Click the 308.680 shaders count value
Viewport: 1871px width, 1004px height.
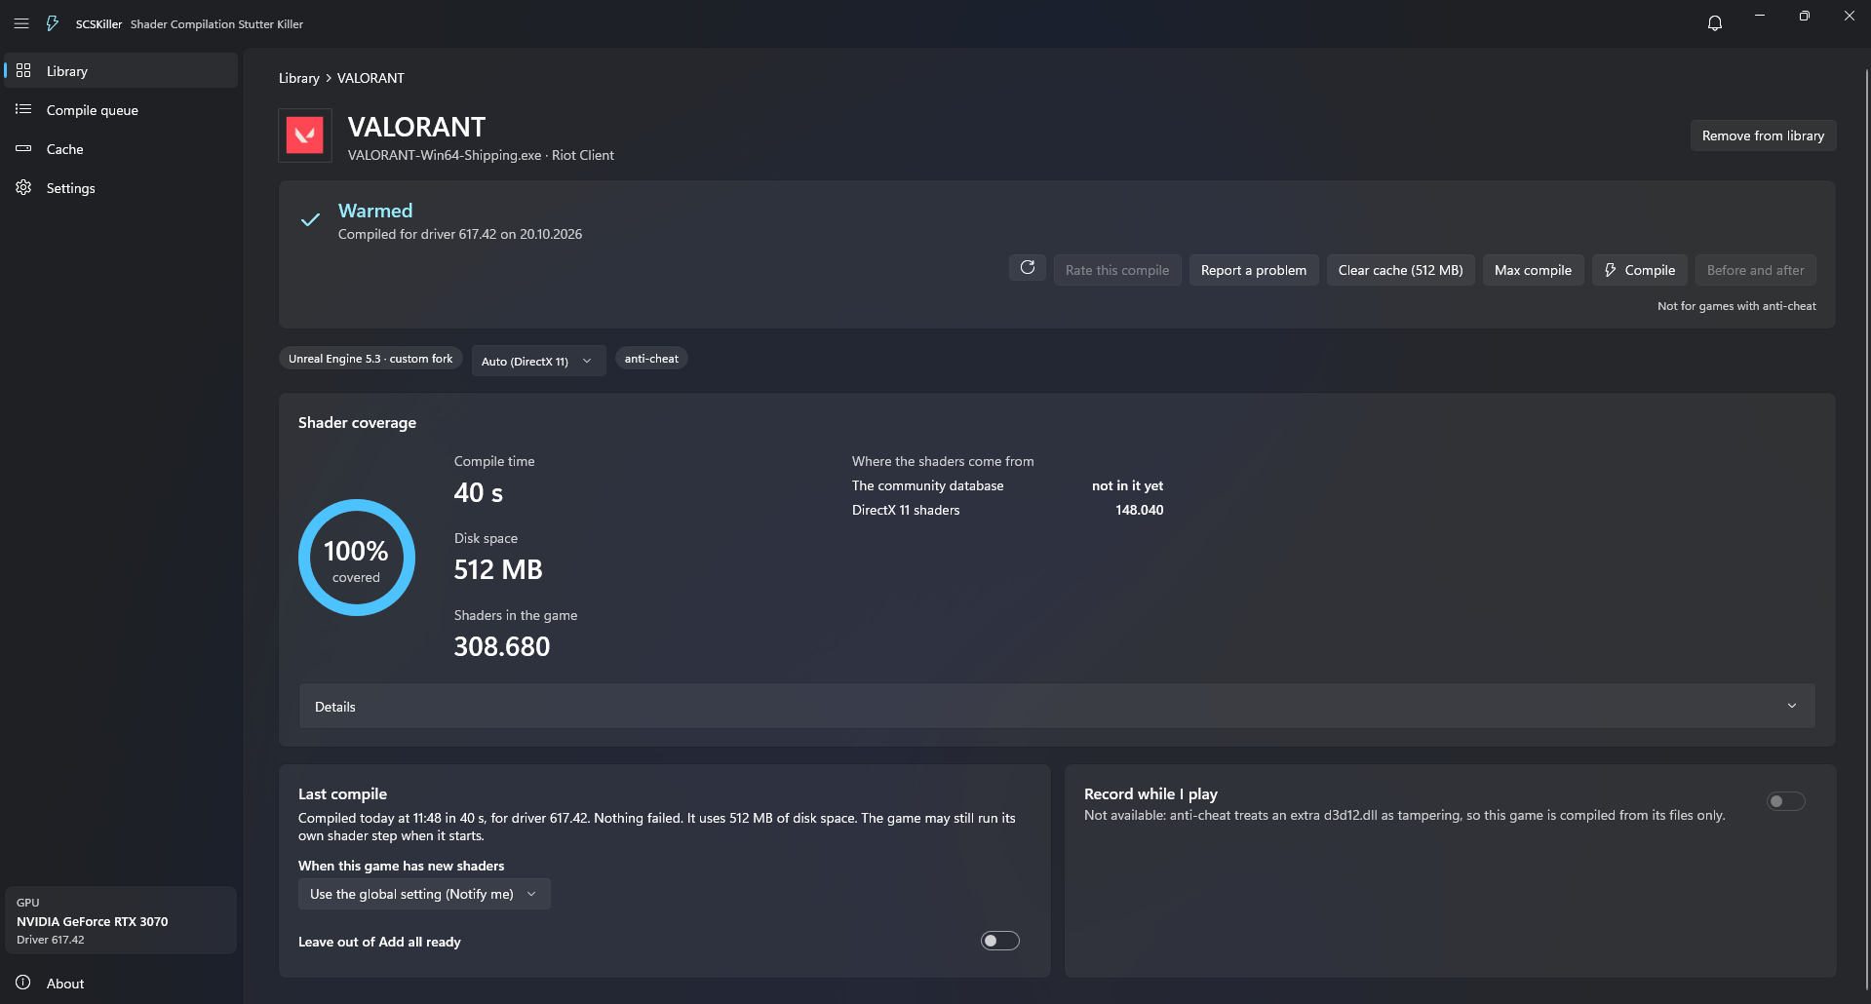click(502, 646)
